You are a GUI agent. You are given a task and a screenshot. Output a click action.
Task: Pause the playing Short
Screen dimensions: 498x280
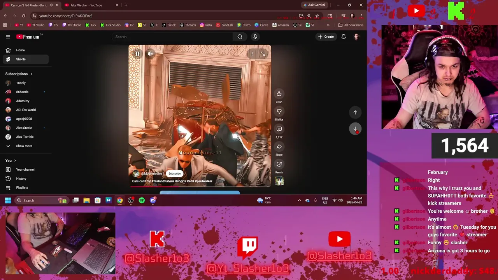(x=137, y=54)
